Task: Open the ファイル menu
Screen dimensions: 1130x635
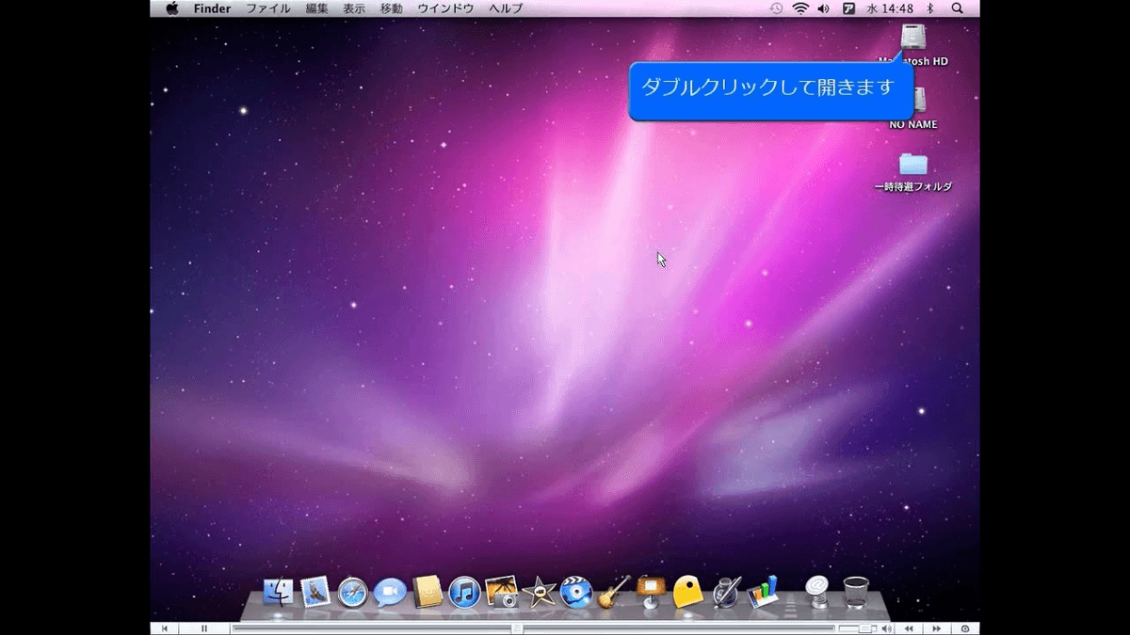Action: tap(268, 8)
